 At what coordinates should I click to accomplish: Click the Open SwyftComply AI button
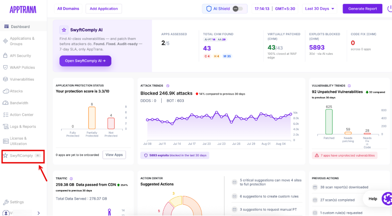(x=85, y=61)
